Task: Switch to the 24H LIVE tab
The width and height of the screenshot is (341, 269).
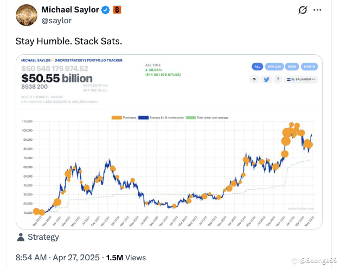Action: 274,67
